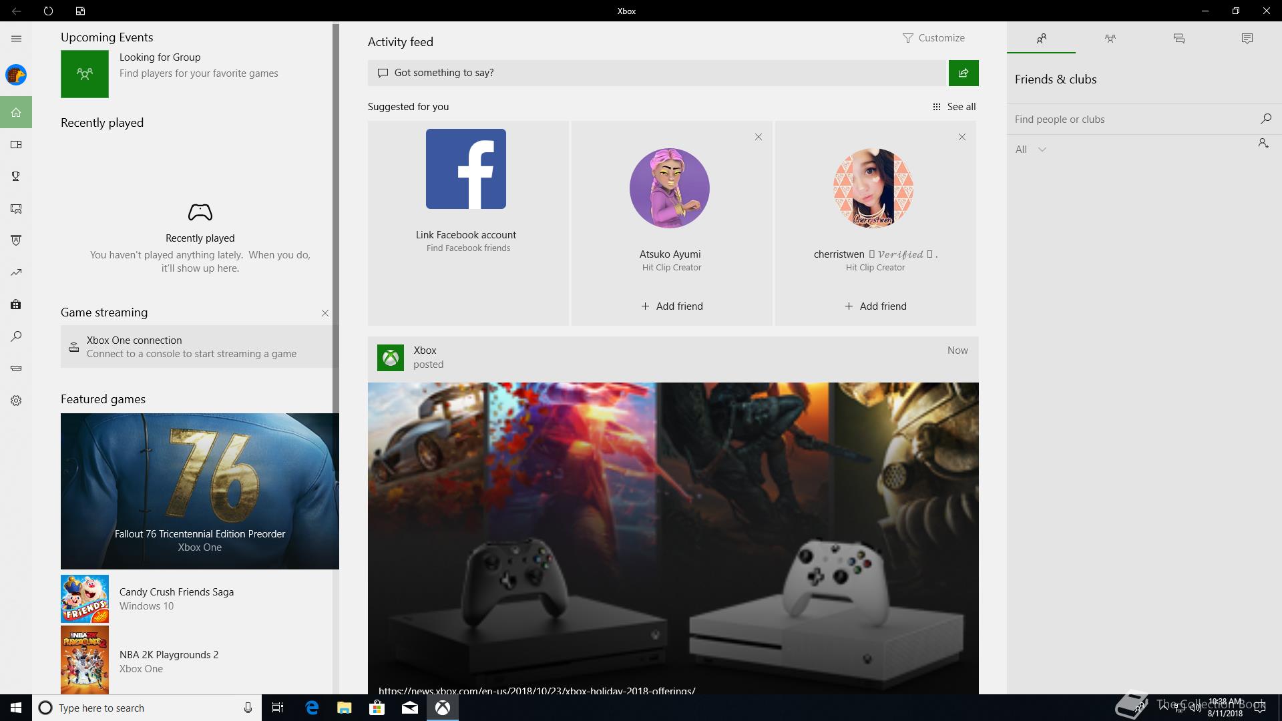Click the Cortana microphone icon
This screenshot has height=721, width=1282.
tap(248, 708)
